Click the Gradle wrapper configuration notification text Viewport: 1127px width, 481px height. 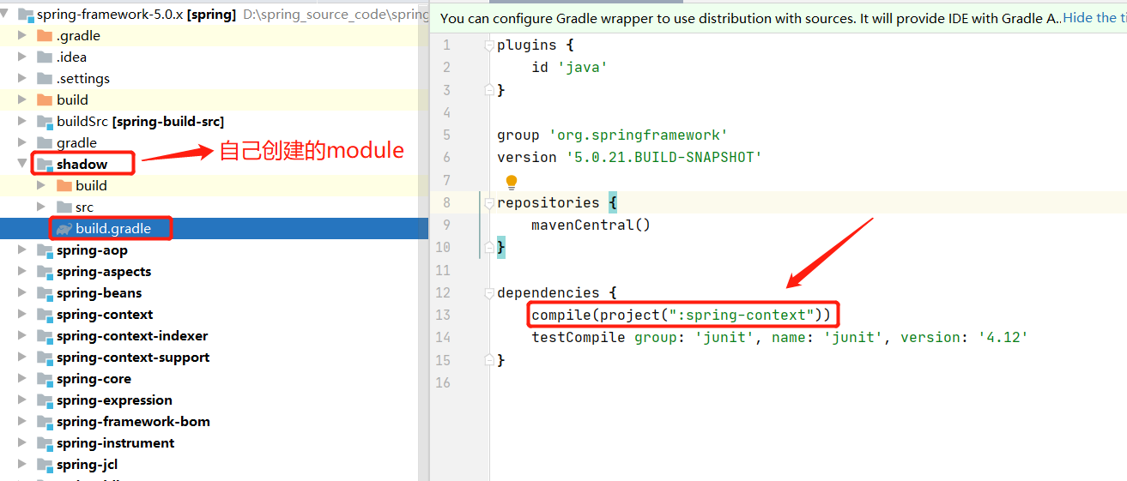pyautogui.click(x=750, y=17)
